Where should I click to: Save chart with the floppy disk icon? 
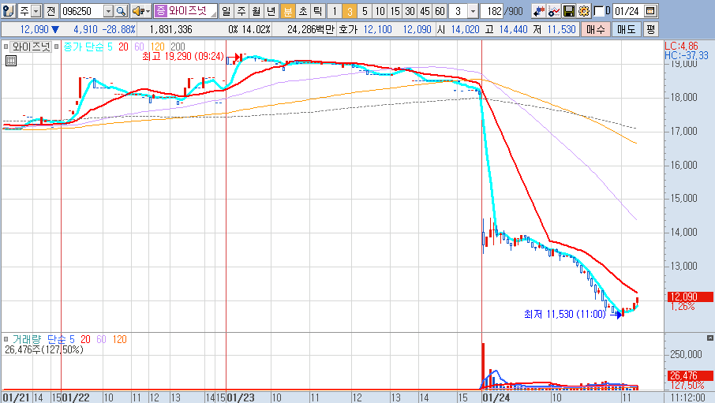(569, 11)
